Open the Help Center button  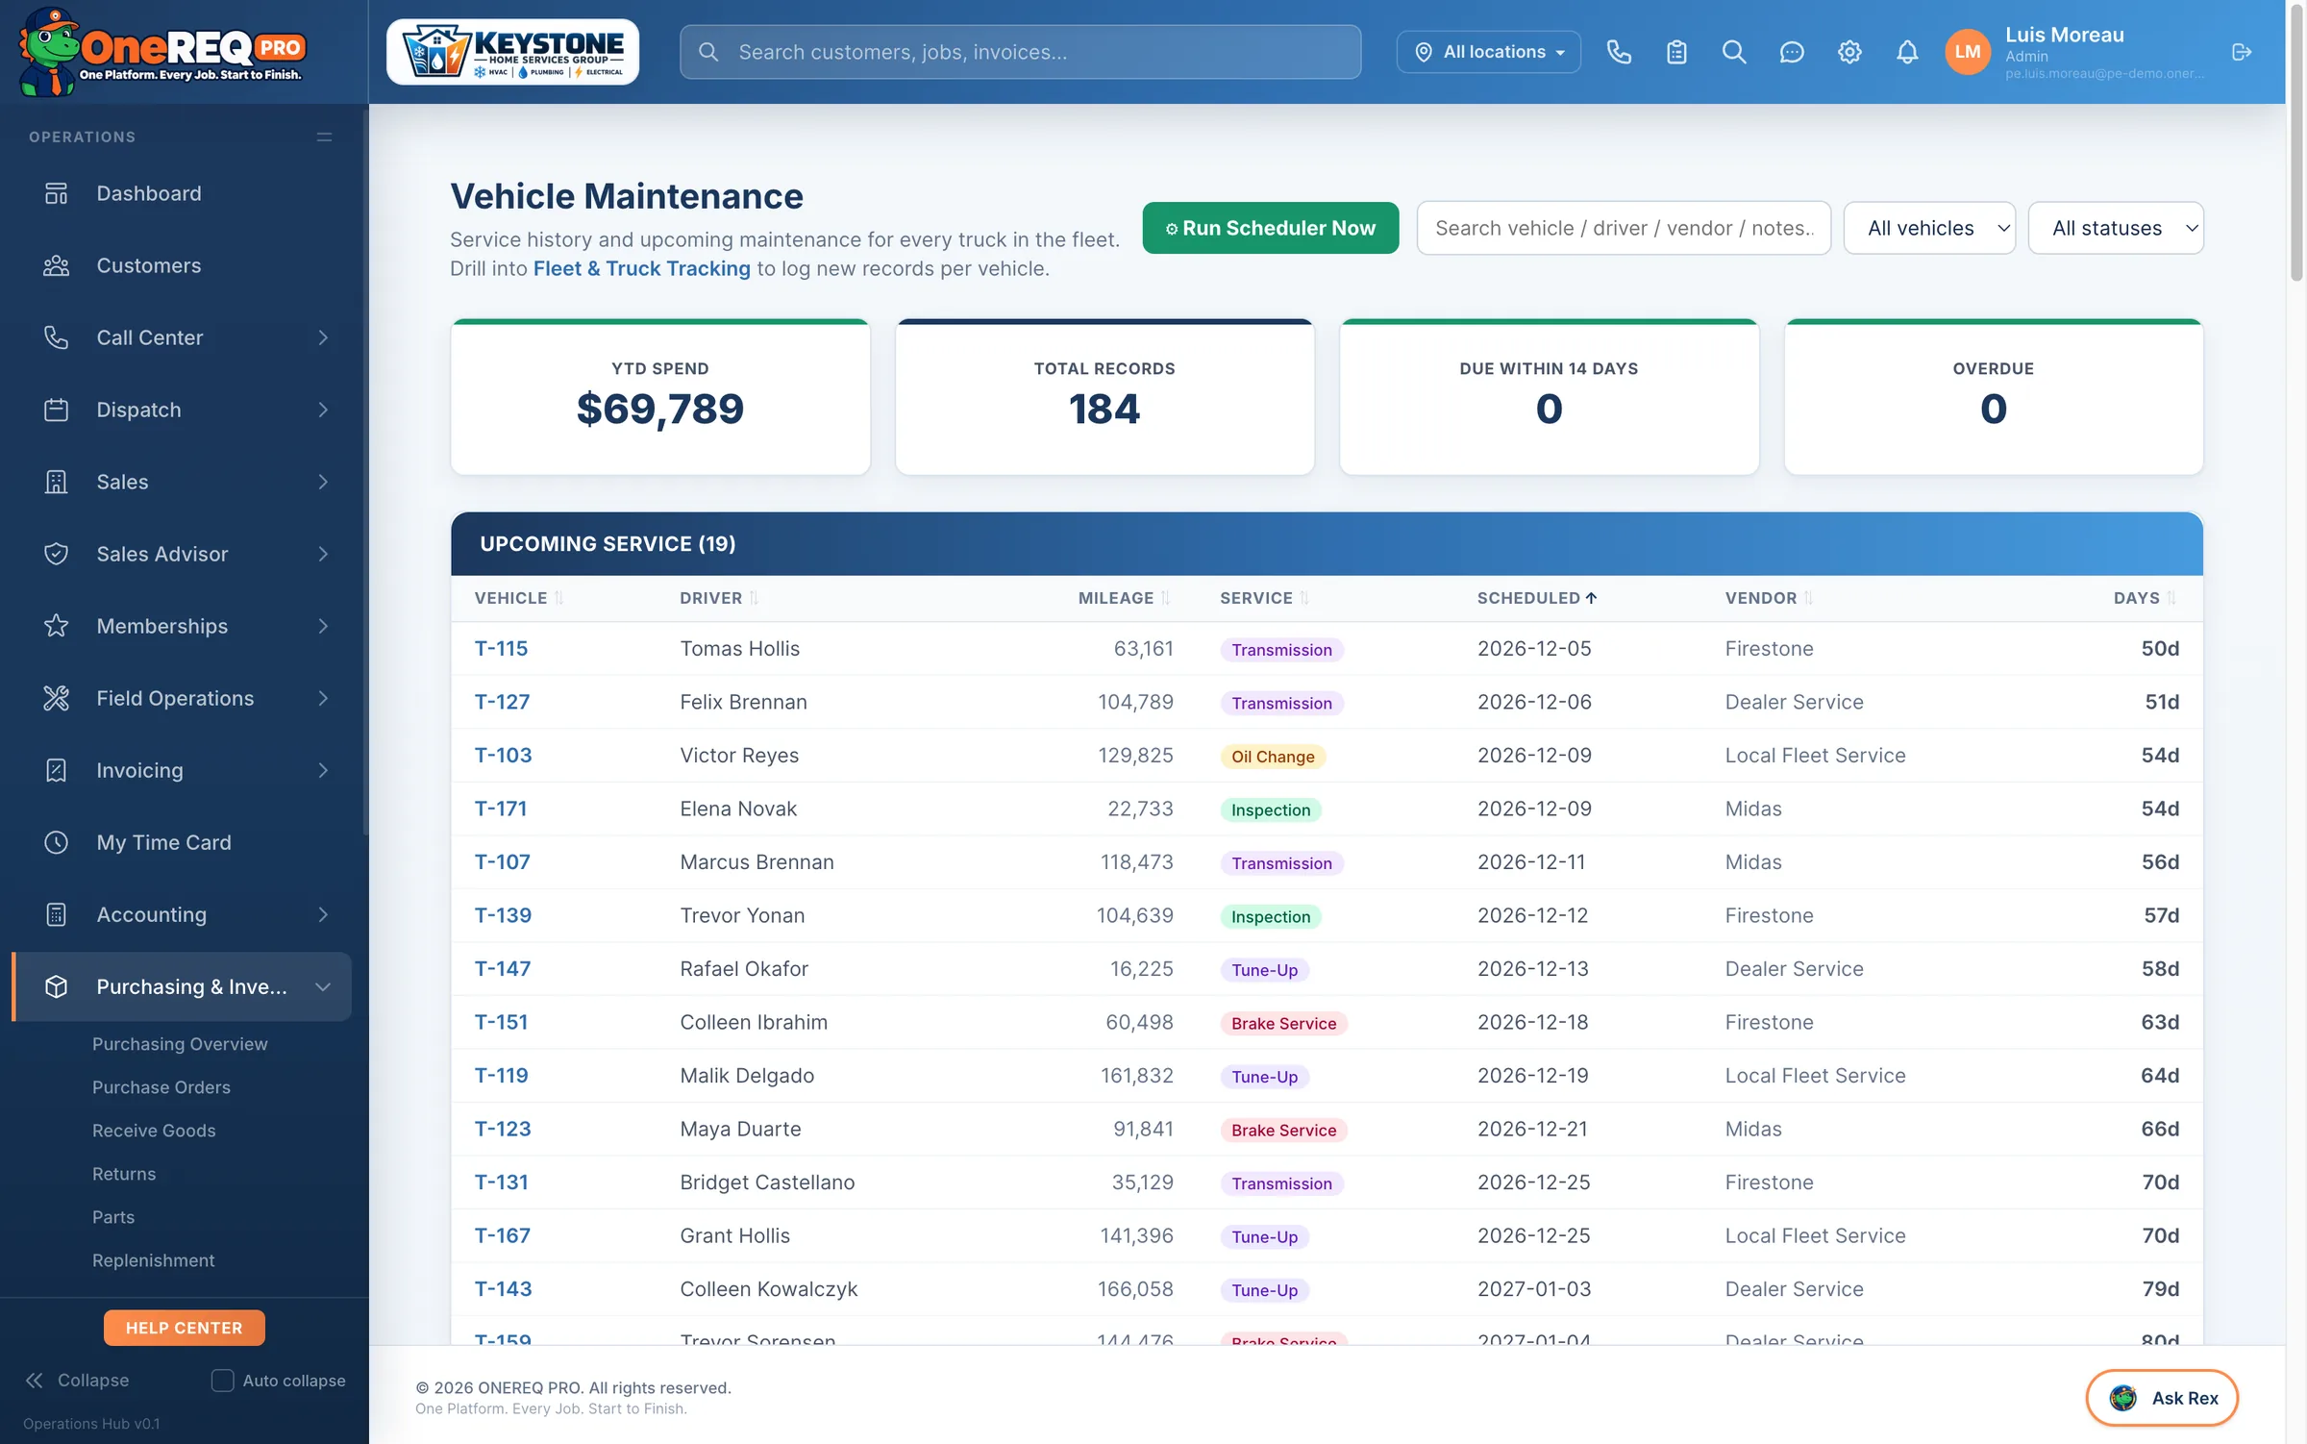[184, 1328]
